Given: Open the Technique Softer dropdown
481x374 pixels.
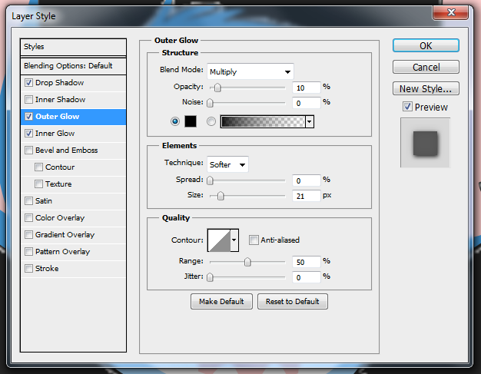Looking at the screenshot, I should pos(227,164).
